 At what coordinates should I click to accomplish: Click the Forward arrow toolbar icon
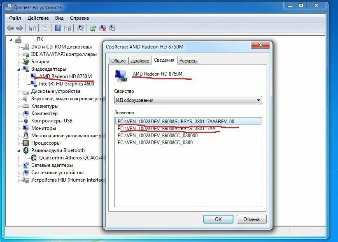coord(20,28)
